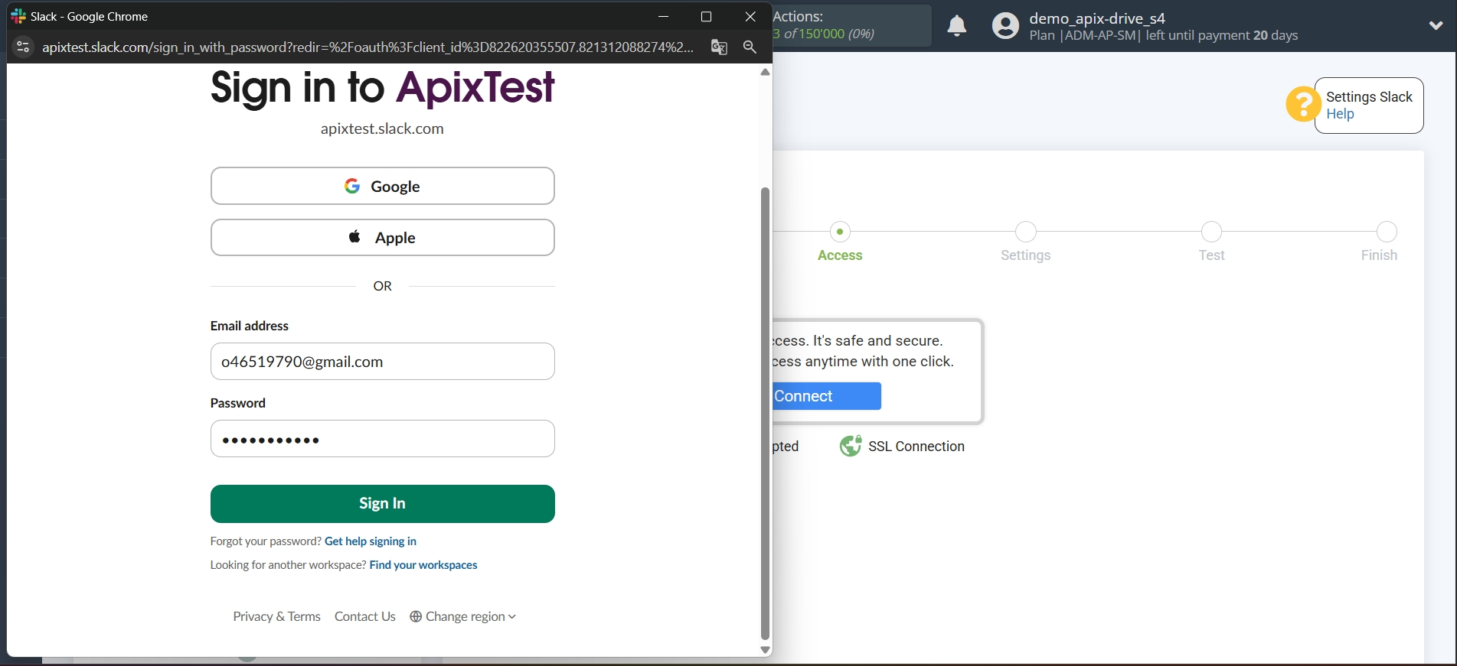Click the Google Translate icon in address bar
1457x666 pixels.
coord(719,47)
